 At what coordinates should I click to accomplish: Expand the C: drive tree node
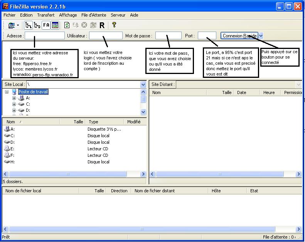click(14, 104)
